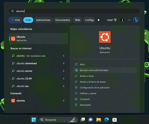The width and height of the screenshot is (149, 124).
Task: Select the Ubuntu Aplicación best match result
Action: (38, 39)
